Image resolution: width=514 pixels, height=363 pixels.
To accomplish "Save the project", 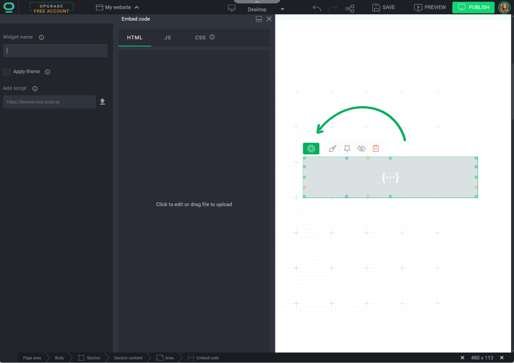I will [384, 7].
